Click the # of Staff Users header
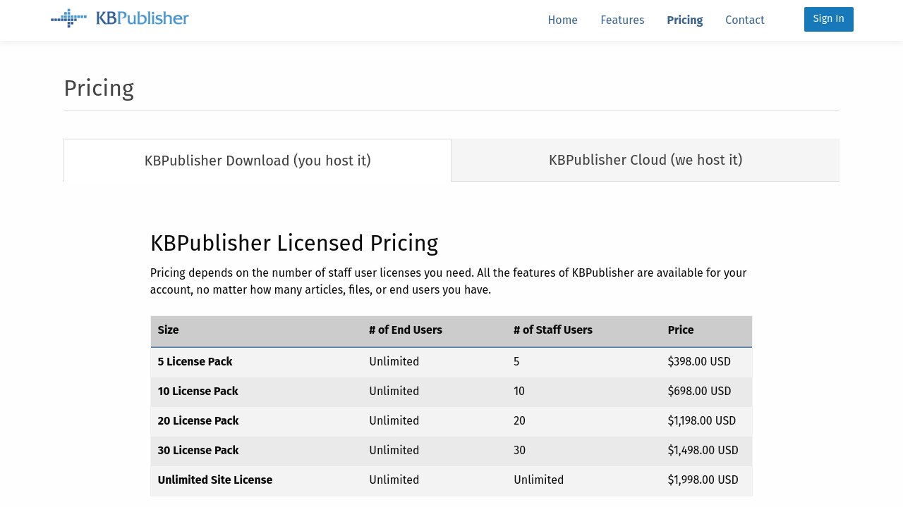 coord(553,330)
